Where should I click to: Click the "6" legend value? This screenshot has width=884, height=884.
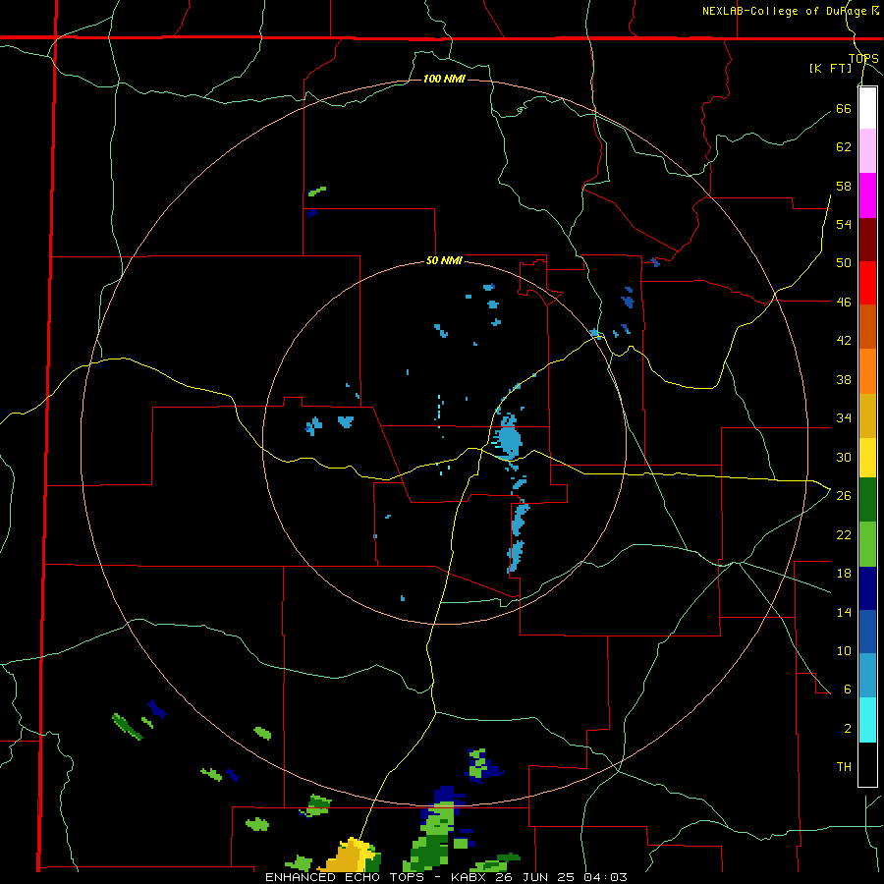click(848, 690)
